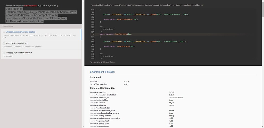Click the frame number 1 badge
264x128 pixels.
[x=4, y=43]
